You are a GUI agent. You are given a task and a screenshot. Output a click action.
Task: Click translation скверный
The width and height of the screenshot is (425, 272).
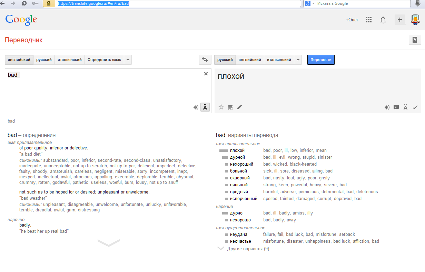pos(240,178)
